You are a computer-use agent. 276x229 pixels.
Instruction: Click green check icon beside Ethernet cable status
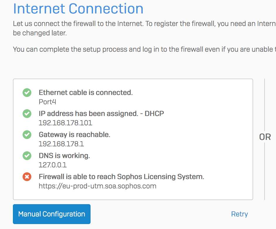[x=27, y=93]
